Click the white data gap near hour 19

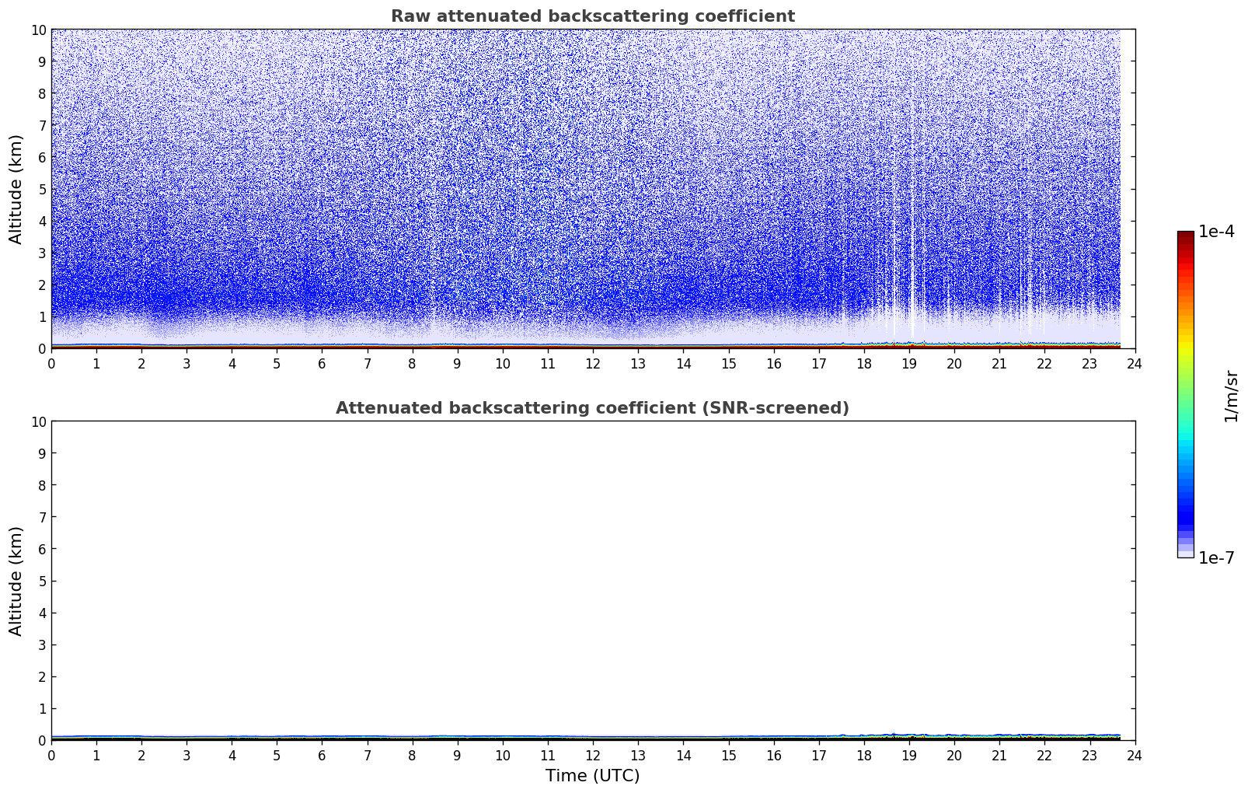[x=912, y=311]
